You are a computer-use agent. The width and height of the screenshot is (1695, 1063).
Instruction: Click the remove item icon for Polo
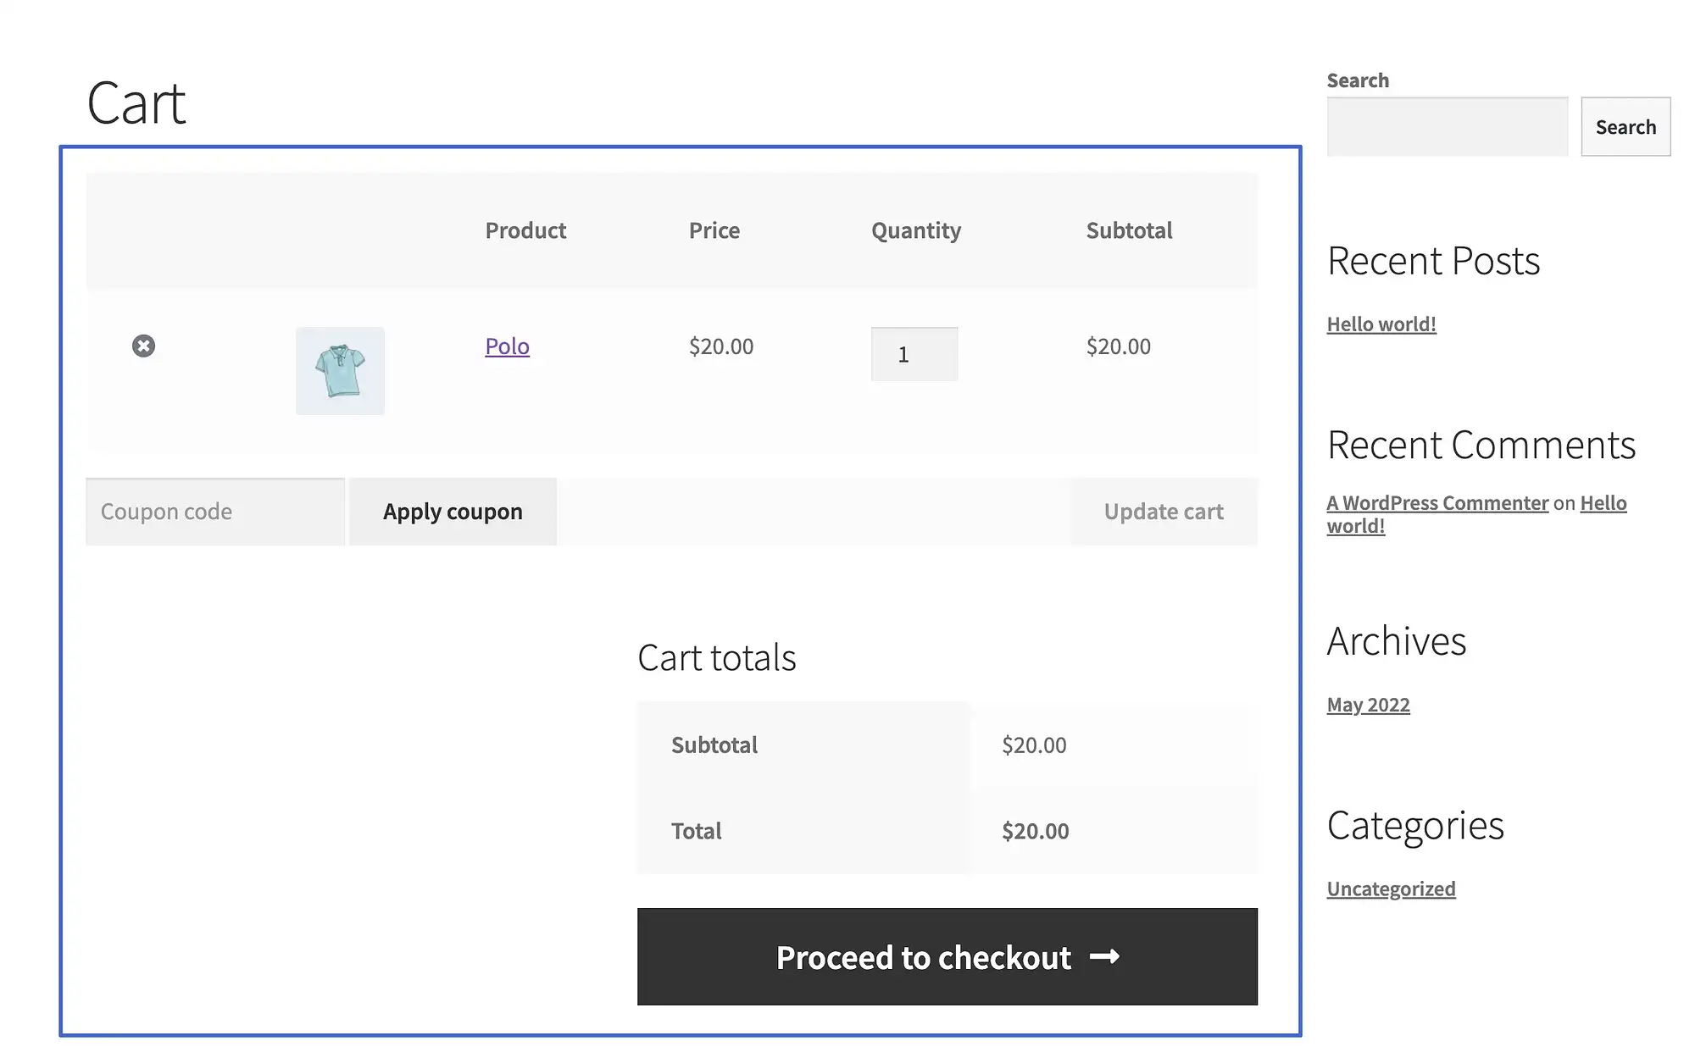pos(142,346)
